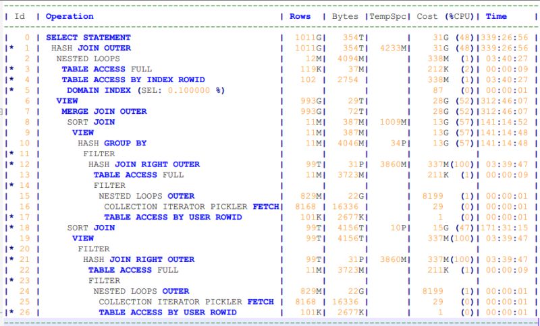Click TABLE ACCESS FULL in row 3
The width and height of the screenshot is (540, 326).
pos(107,69)
